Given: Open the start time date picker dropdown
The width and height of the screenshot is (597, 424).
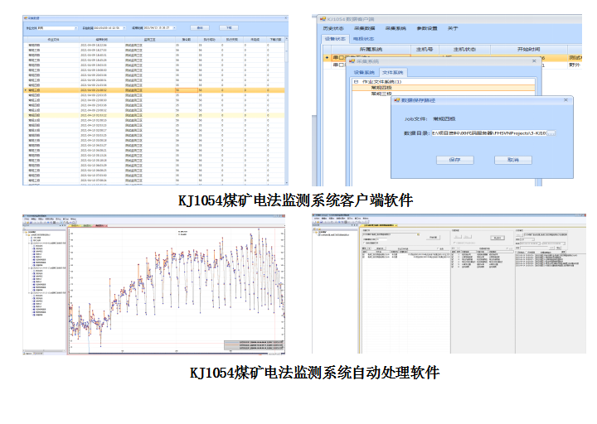Looking at the screenshot, I should pos(126,27).
